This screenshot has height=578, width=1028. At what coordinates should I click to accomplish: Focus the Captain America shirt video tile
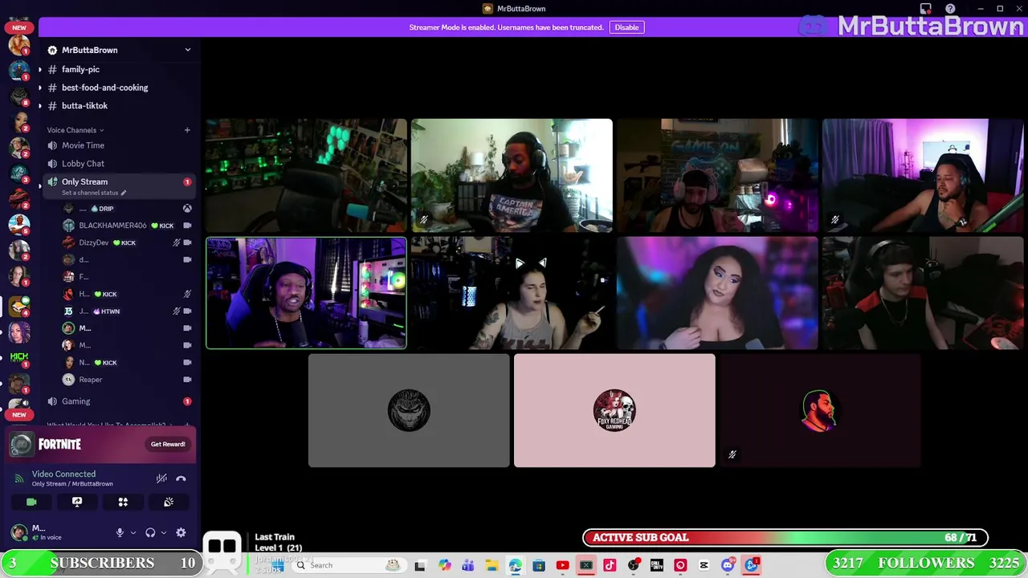(x=512, y=176)
